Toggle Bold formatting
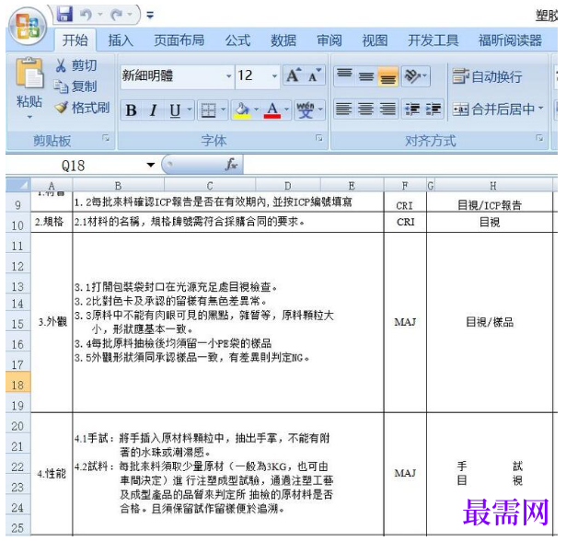The image size is (566, 541). coord(131,110)
